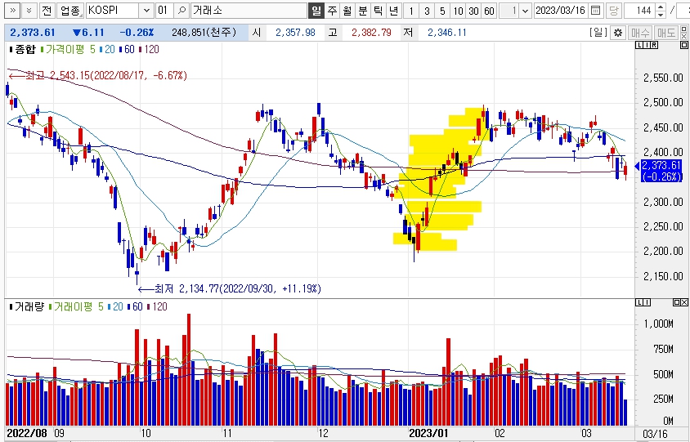
Task: Open the custom interval dropdown arrow
Action: point(525,11)
